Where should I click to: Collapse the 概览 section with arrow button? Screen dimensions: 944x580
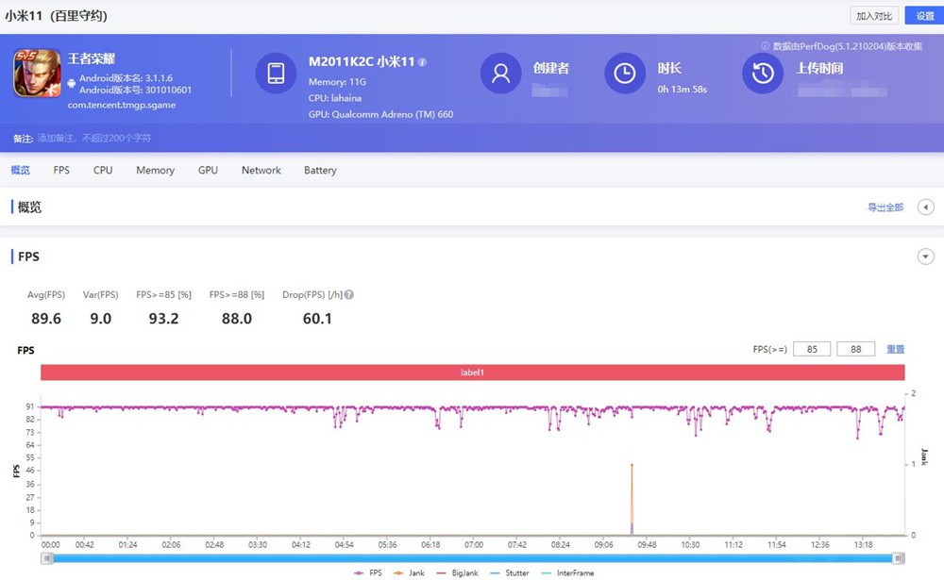click(x=925, y=207)
